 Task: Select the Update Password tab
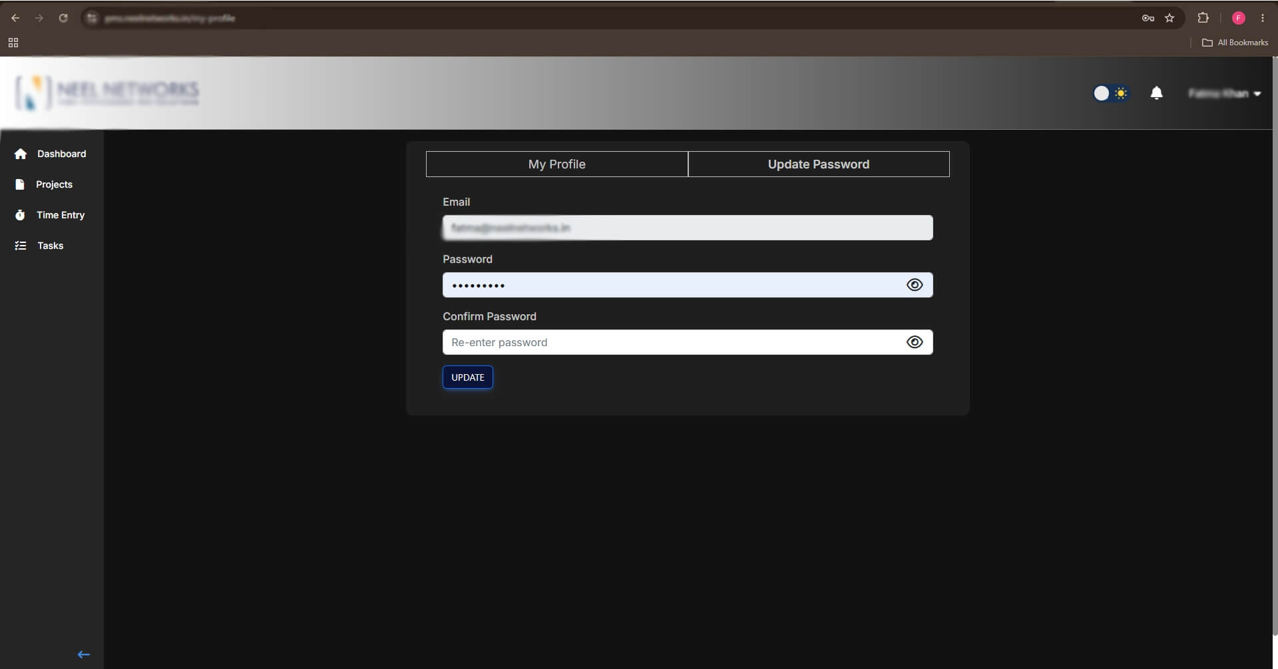click(819, 164)
